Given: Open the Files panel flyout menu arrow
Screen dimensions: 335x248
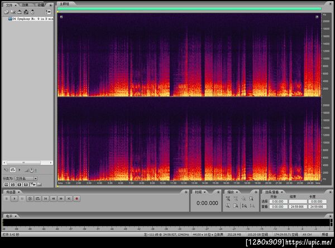Looking at the screenshot, I should tap(51, 5).
